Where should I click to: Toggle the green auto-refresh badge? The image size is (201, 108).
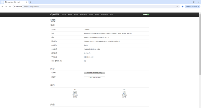click(x=146, y=14)
